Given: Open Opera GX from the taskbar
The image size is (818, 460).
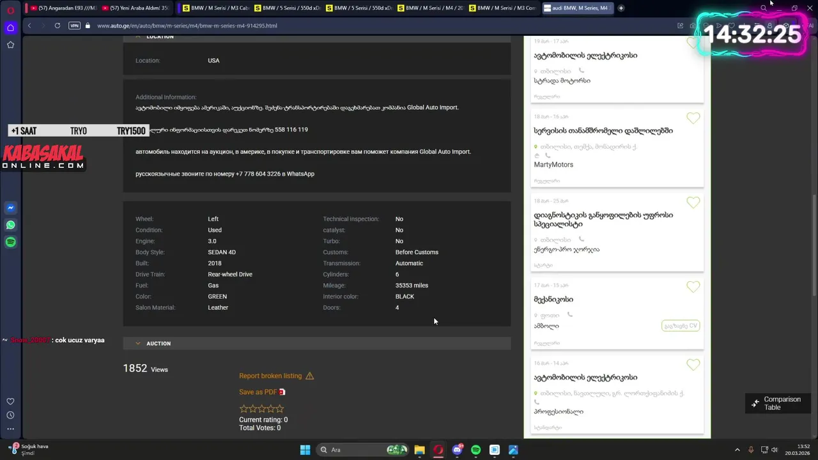Looking at the screenshot, I should coord(438,450).
